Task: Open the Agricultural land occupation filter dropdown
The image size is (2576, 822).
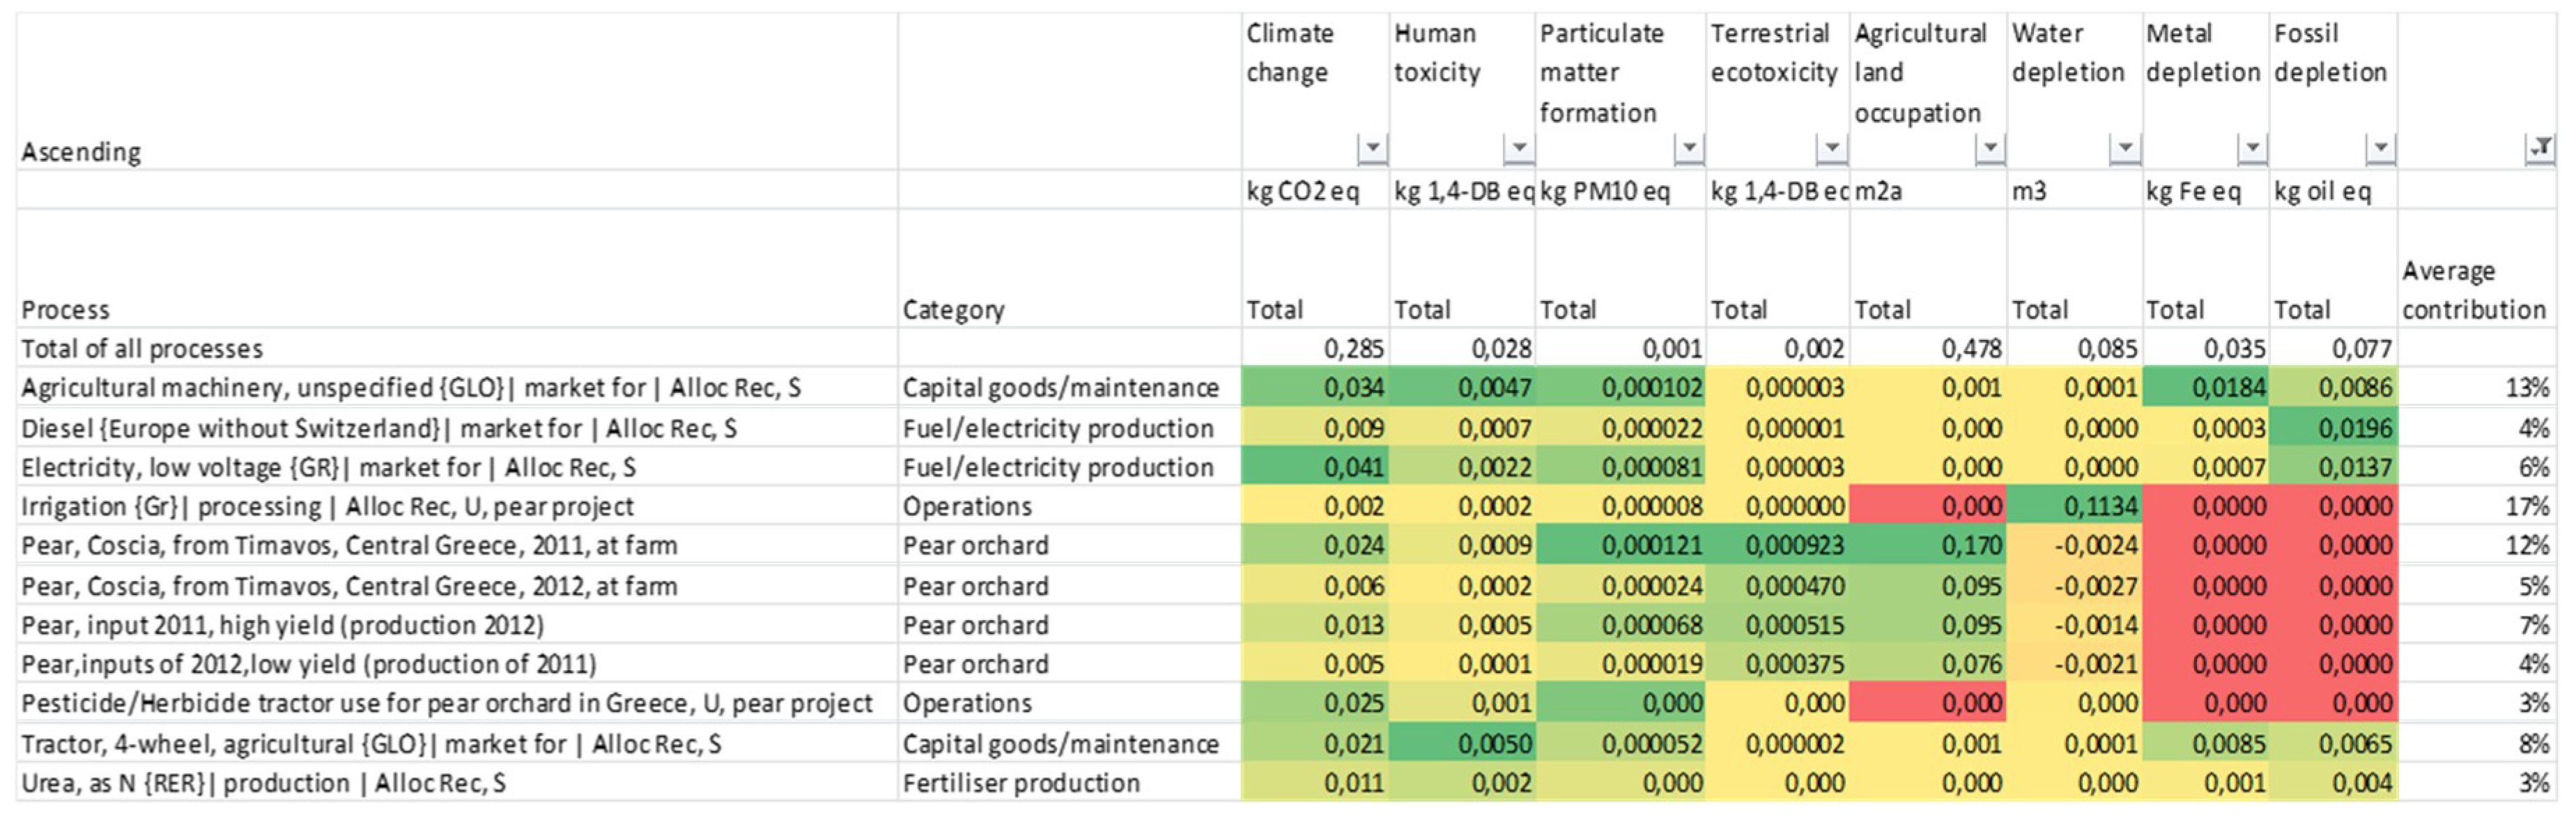Action: (x=1990, y=148)
